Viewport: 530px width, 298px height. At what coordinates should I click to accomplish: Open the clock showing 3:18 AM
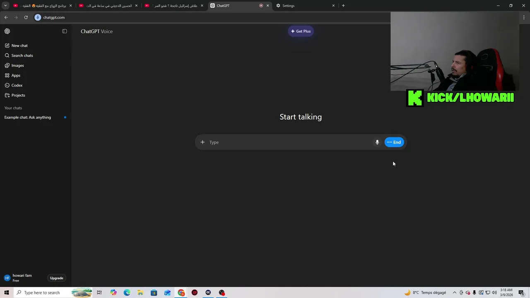click(x=506, y=293)
